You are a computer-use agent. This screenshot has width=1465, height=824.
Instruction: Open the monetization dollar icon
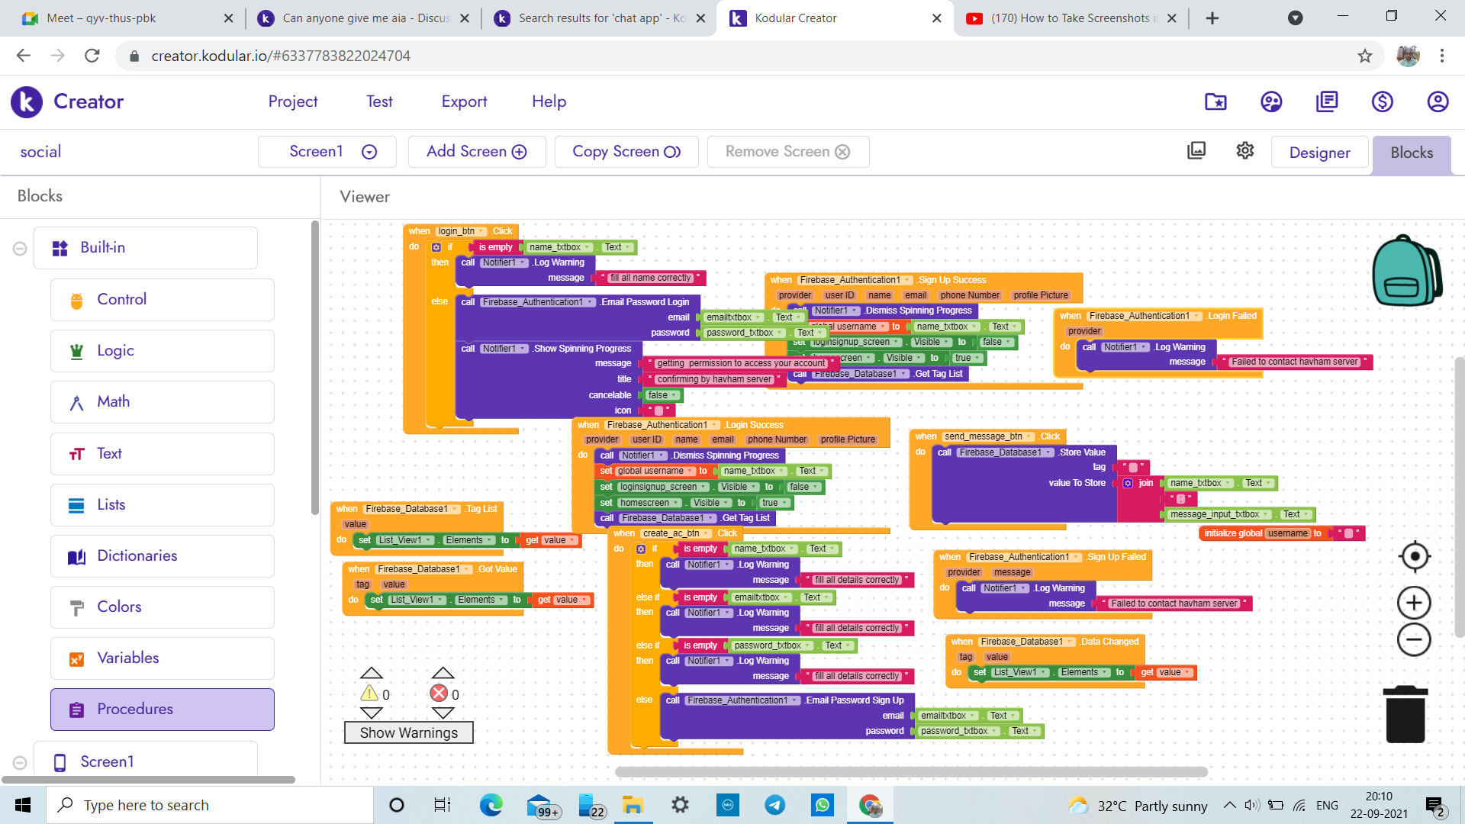tap(1383, 101)
